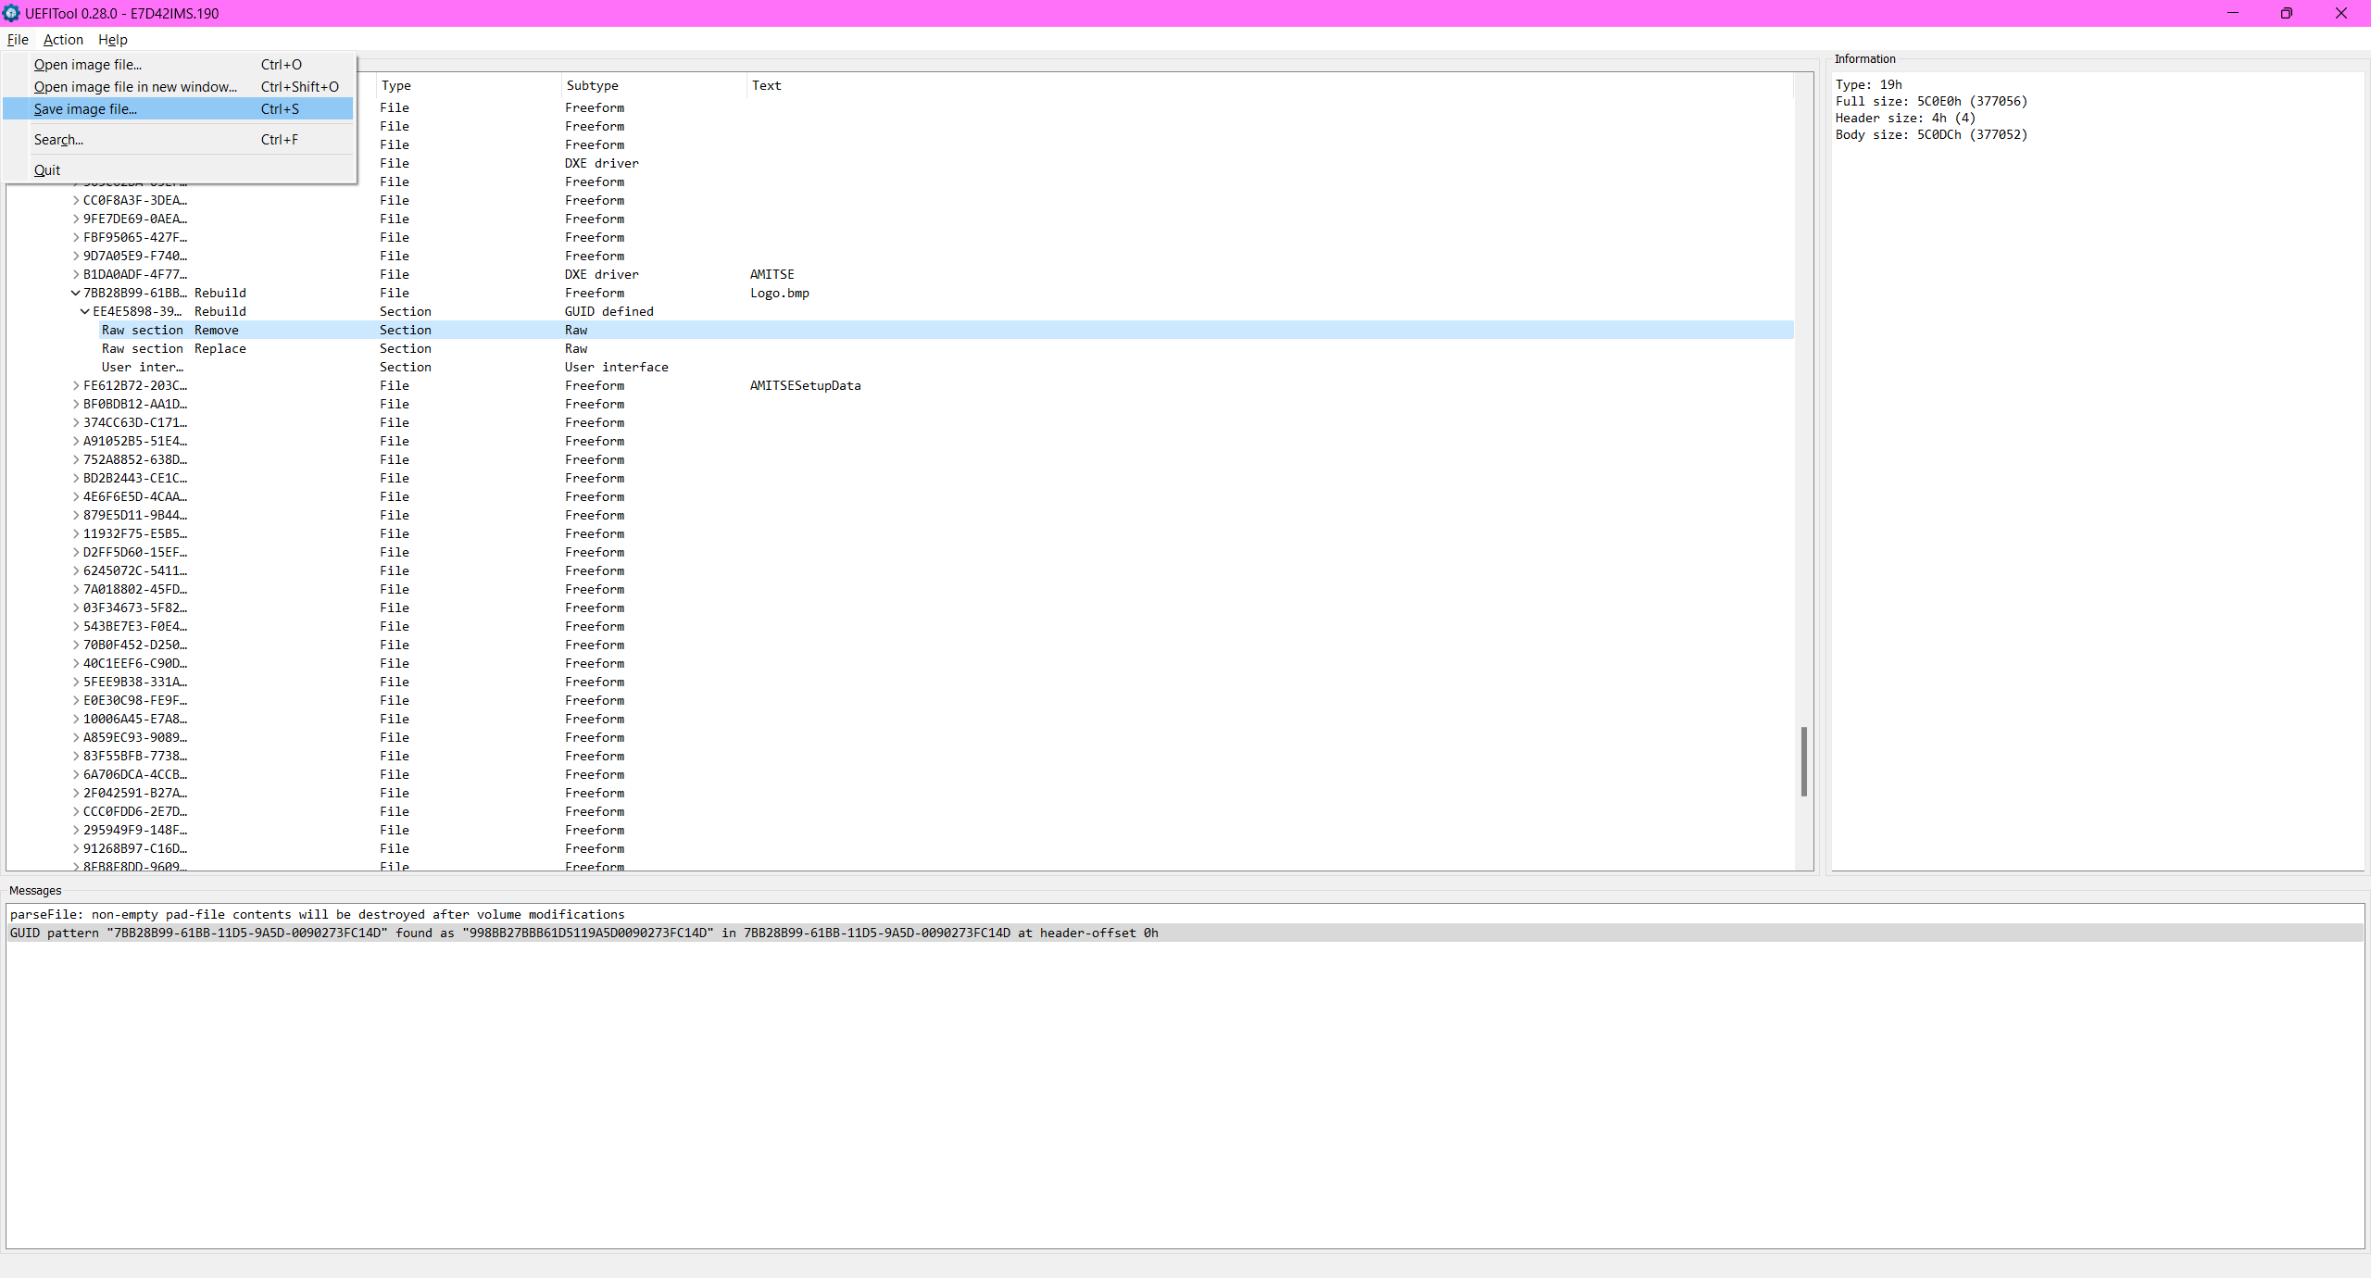Select the User interface section row
This screenshot has width=2371, height=1278.
(143, 368)
